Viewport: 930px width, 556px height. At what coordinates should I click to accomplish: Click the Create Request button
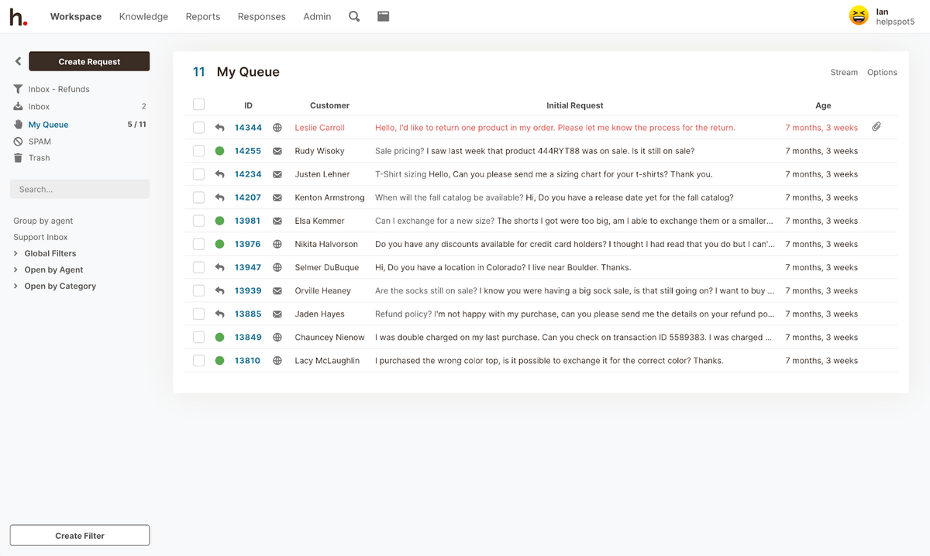(x=89, y=62)
